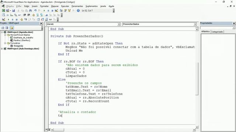Click Reset on the Standard toolbar
The width and height of the screenshot is (236, 132).
tap(52, 11)
